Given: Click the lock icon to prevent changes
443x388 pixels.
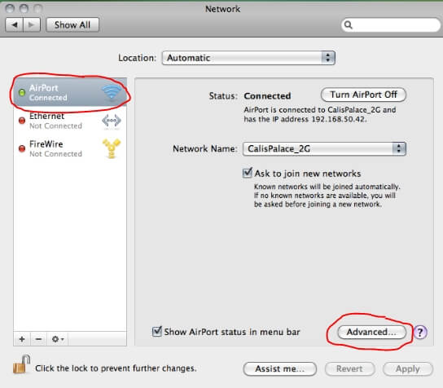Looking at the screenshot, I should (x=22, y=364).
